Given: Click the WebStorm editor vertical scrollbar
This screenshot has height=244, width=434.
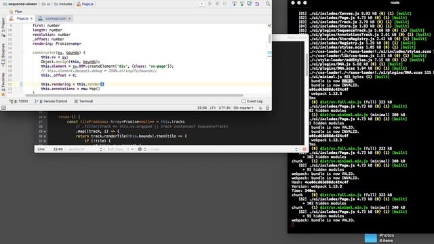Looking at the screenshot, I should [x=270, y=39].
